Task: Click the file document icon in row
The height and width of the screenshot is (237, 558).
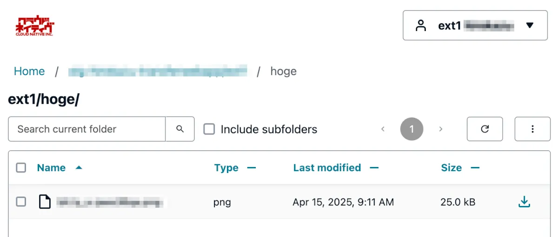Action: 45,202
